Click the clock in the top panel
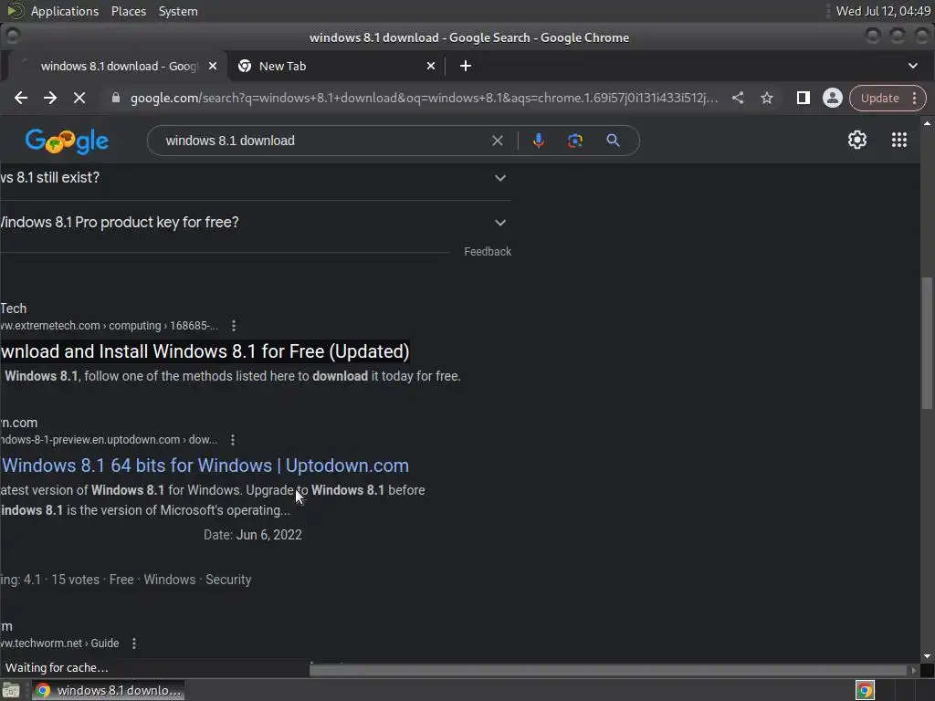The height and width of the screenshot is (701, 935). click(883, 11)
